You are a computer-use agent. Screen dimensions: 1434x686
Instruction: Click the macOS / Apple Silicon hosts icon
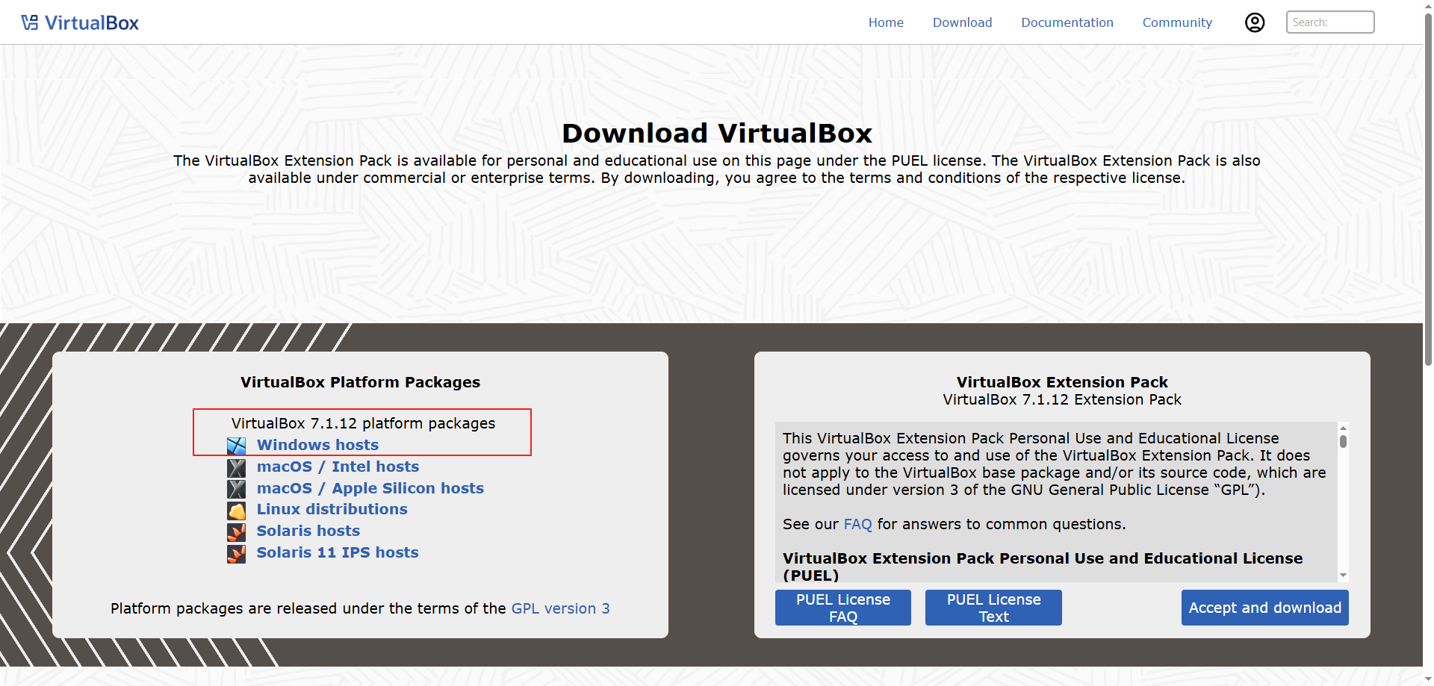(236, 489)
